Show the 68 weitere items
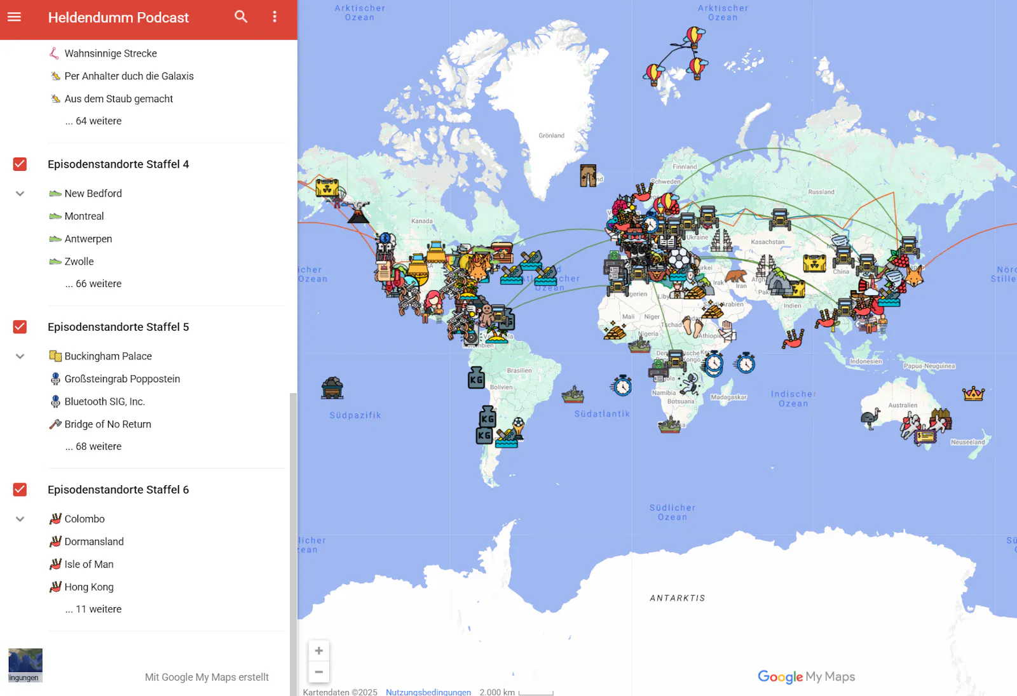 tap(93, 446)
